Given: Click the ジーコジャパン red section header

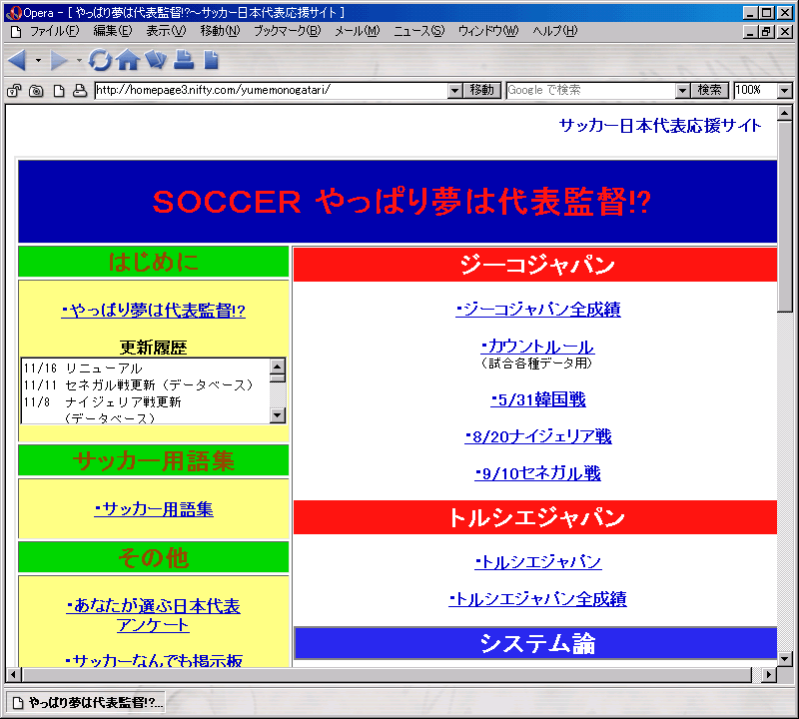Looking at the screenshot, I should click(535, 265).
